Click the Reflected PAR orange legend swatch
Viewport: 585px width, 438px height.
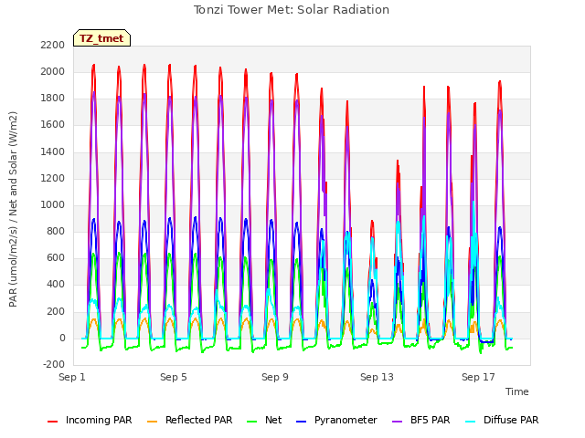point(153,421)
